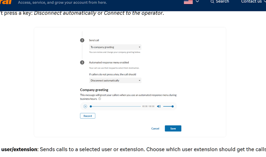Click the orange brand logo
Image resolution: width=266 pixels, height=157 pixels.
click(x=6, y=2)
